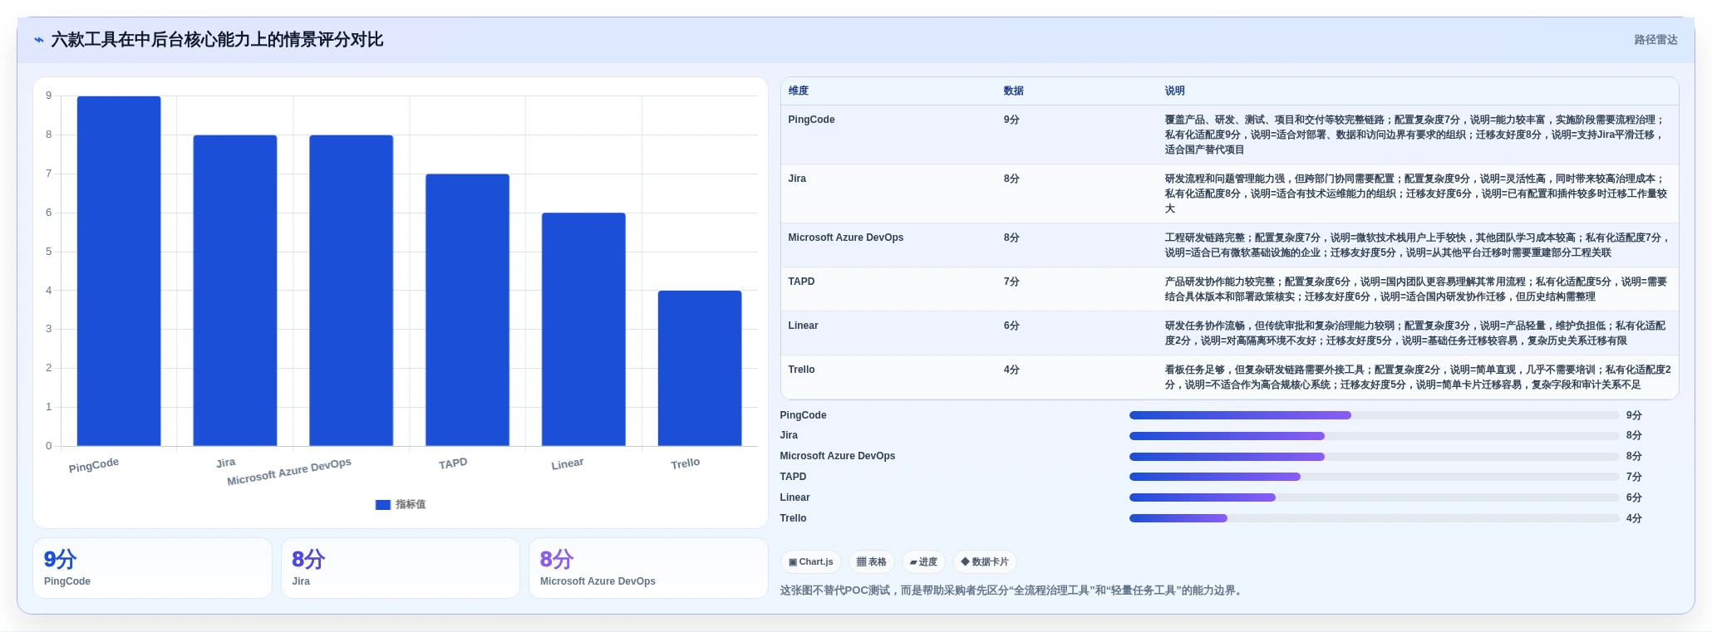Click the Linear progress bar

1374,497
